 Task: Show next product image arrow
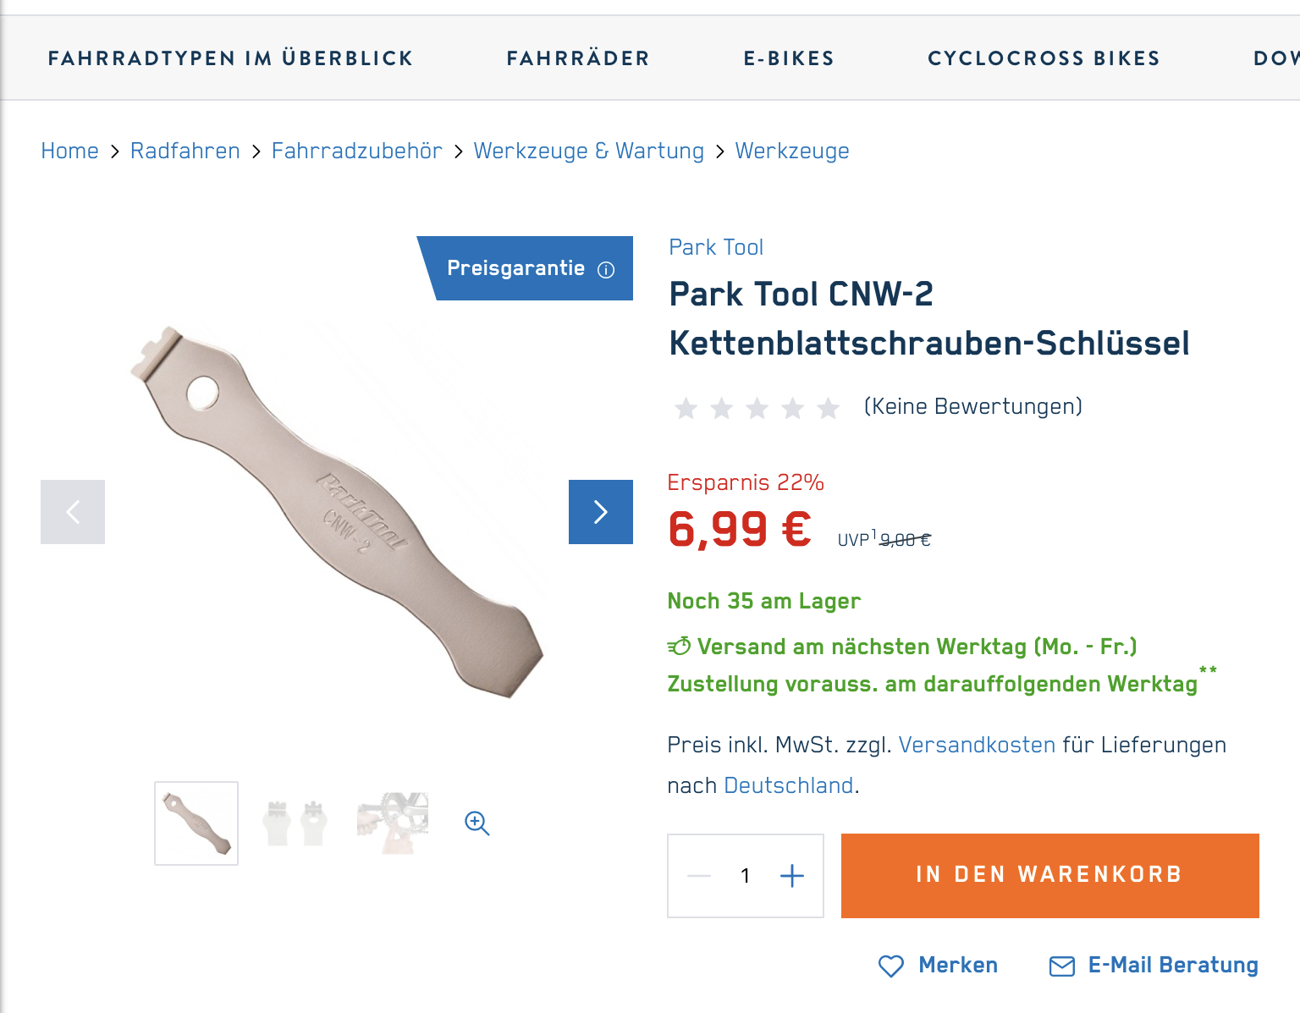pos(601,512)
